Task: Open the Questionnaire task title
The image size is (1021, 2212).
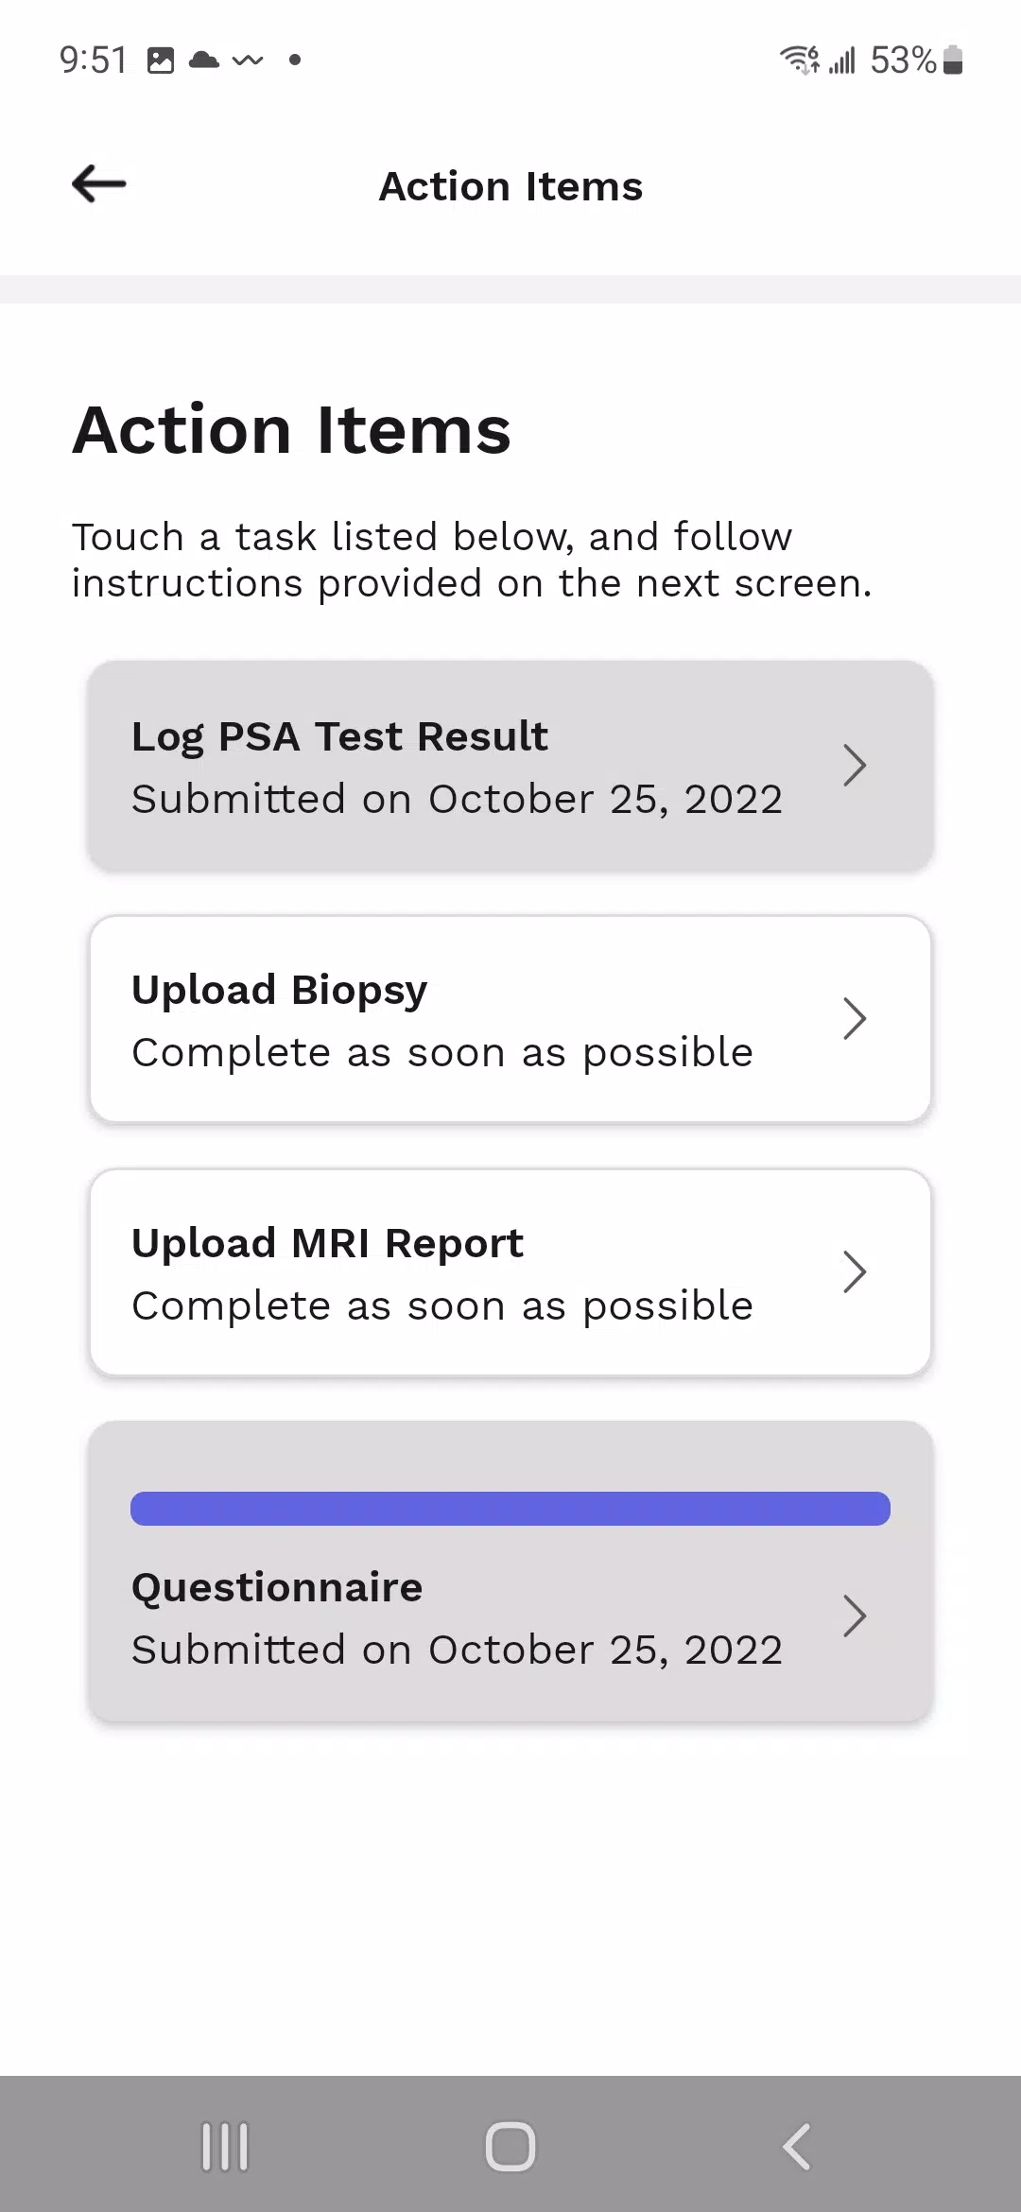Action: tap(277, 1587)
